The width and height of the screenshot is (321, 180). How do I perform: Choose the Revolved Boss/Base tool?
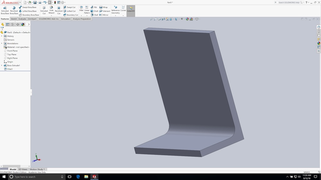pos(14,11)
